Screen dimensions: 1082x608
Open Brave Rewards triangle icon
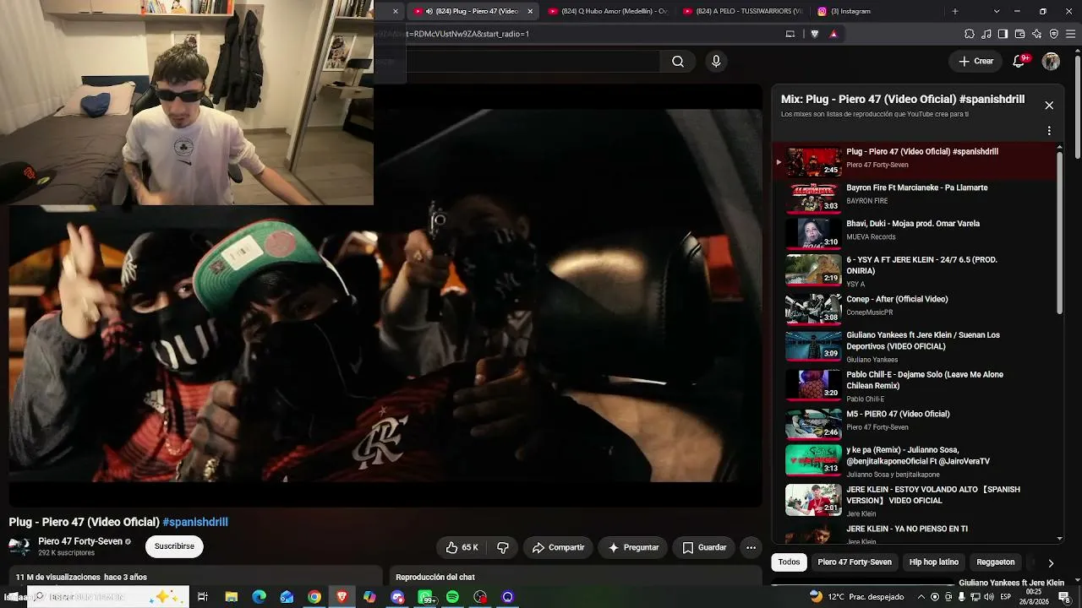(833, 34)
